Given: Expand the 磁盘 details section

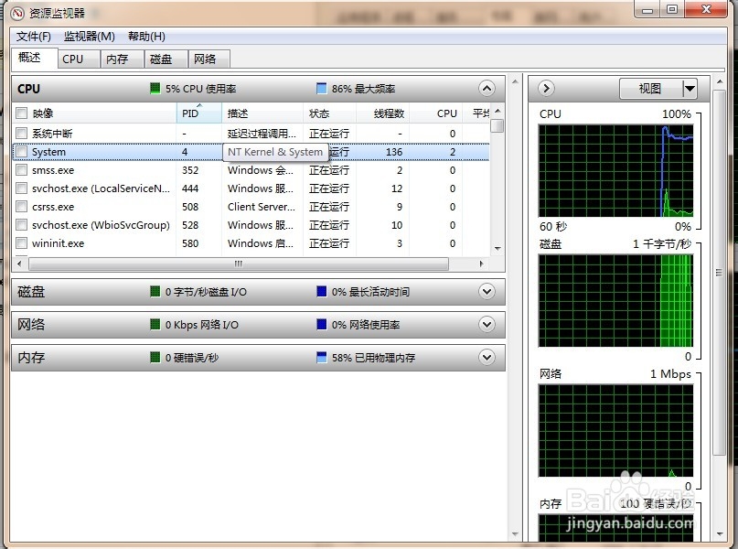Looking at the screenshot, I should click(x=487, y=291).
